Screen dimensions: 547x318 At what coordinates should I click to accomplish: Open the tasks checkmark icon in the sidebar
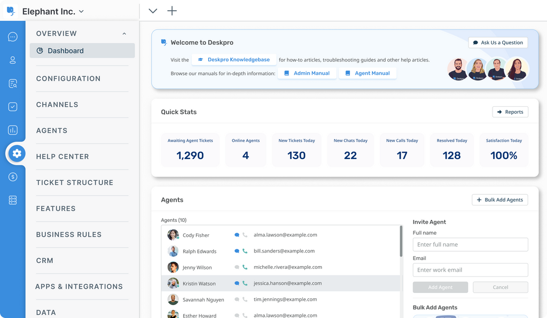coord(13,107)
